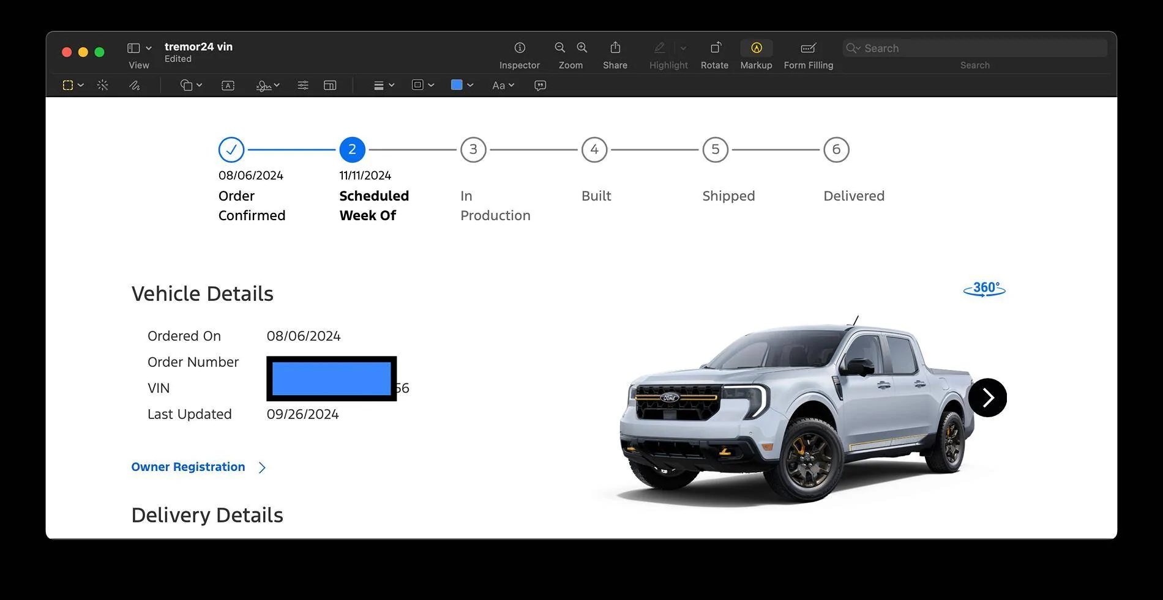Click the Last Updated value 09/26/2024
Screen dimensions: 1163x600
pyautogui.click(x=302, y=414)
